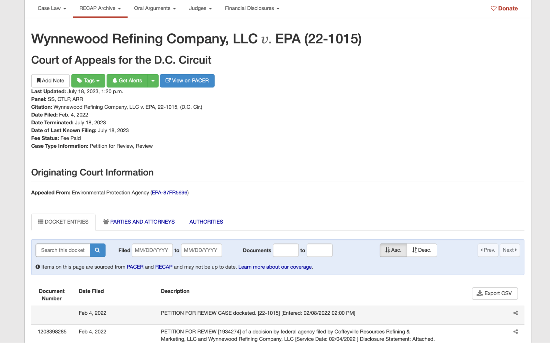The height and width of the screenshot is (343, 550).
Task: Sort docket entries descending
Action: 422,250
